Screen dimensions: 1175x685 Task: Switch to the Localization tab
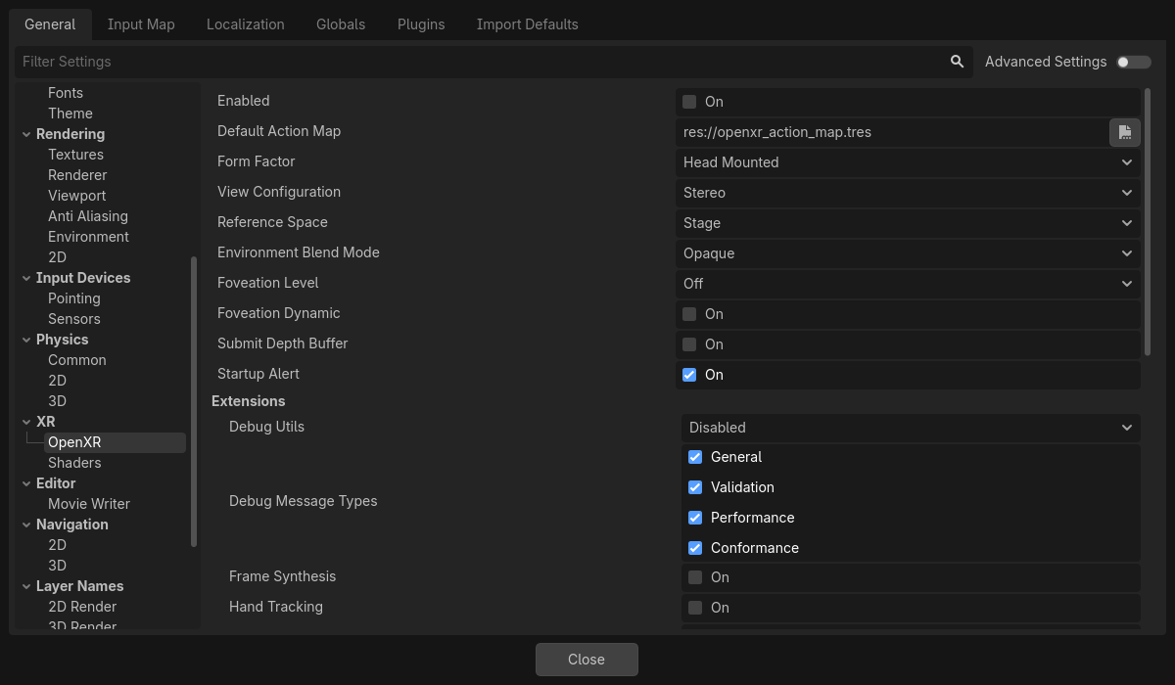[x=245, y=23]
